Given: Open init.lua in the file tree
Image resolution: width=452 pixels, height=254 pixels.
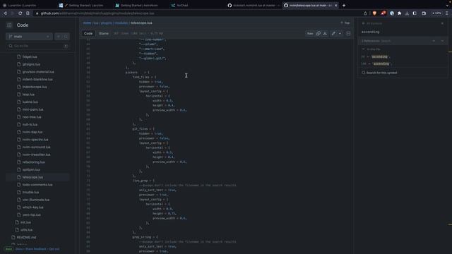Looking at the screenshot, I should (25, 222).
